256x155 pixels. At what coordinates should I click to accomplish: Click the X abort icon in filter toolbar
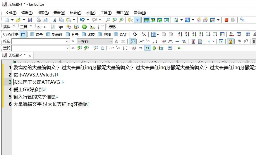coord(123,41)
